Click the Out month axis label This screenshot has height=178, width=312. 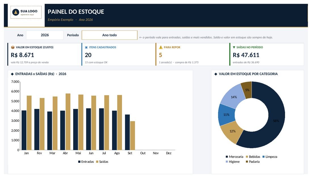(x=143, y=153)
